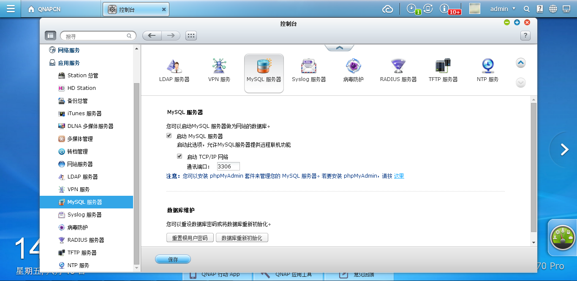Select 病毒防护 in the sidebar list
This screenshot has height=281, width=577.
pos(87,227)
